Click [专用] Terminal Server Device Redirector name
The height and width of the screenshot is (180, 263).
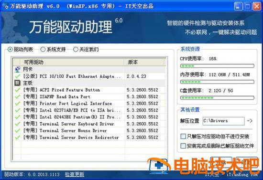[x=71, y=138]
